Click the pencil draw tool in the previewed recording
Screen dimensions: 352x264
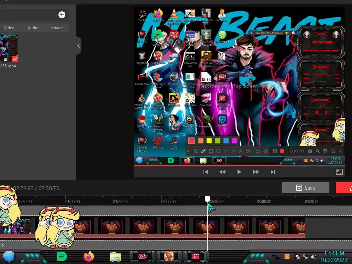pyautogui.click(x=203, y=151)
